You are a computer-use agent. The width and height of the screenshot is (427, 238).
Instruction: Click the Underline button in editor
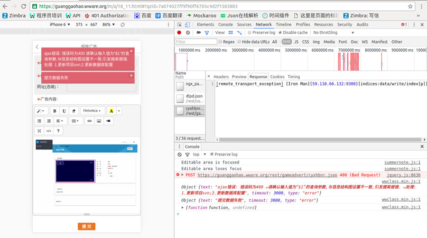64,111
